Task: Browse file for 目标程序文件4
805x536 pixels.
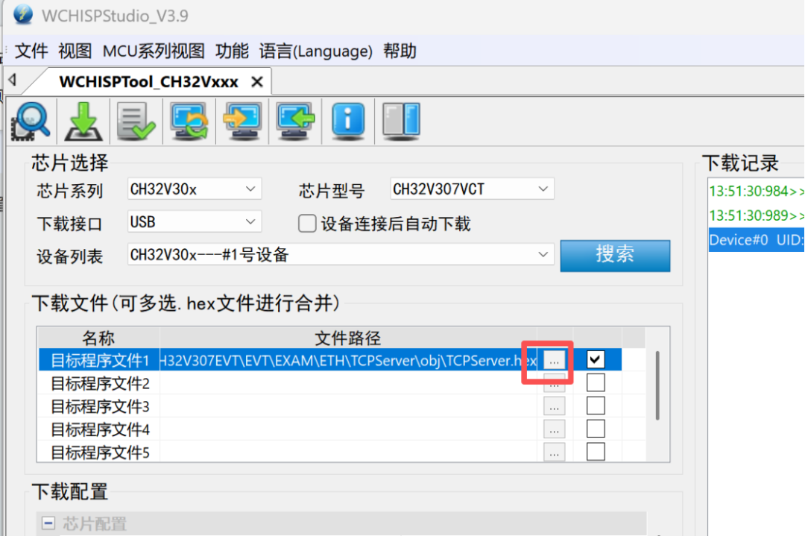Action: pos(554,429)
